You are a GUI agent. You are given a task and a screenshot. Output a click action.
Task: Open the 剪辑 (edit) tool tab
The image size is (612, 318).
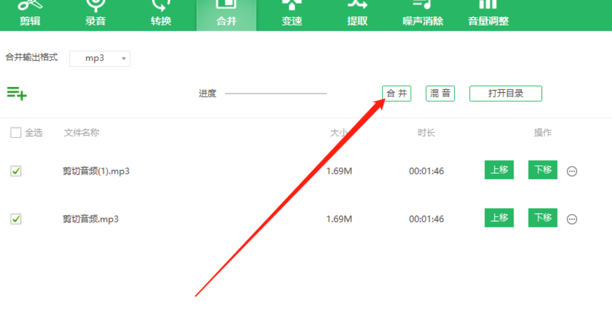tap(30, 15)
